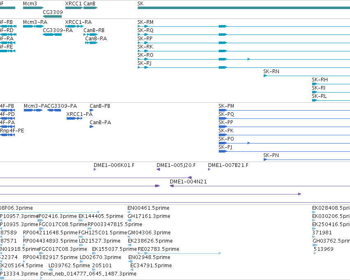Select the RP003347815.5prime EST label
This screenshot has height=280, width=350.
[x=115, y=224]
